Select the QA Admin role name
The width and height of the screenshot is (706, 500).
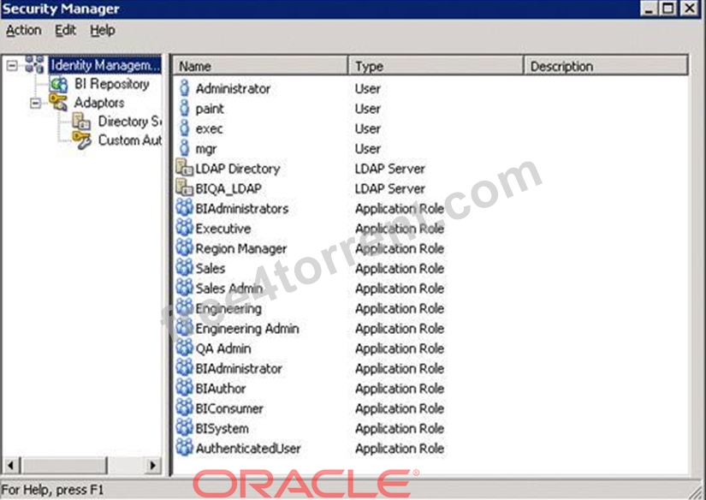pos(223,348)
